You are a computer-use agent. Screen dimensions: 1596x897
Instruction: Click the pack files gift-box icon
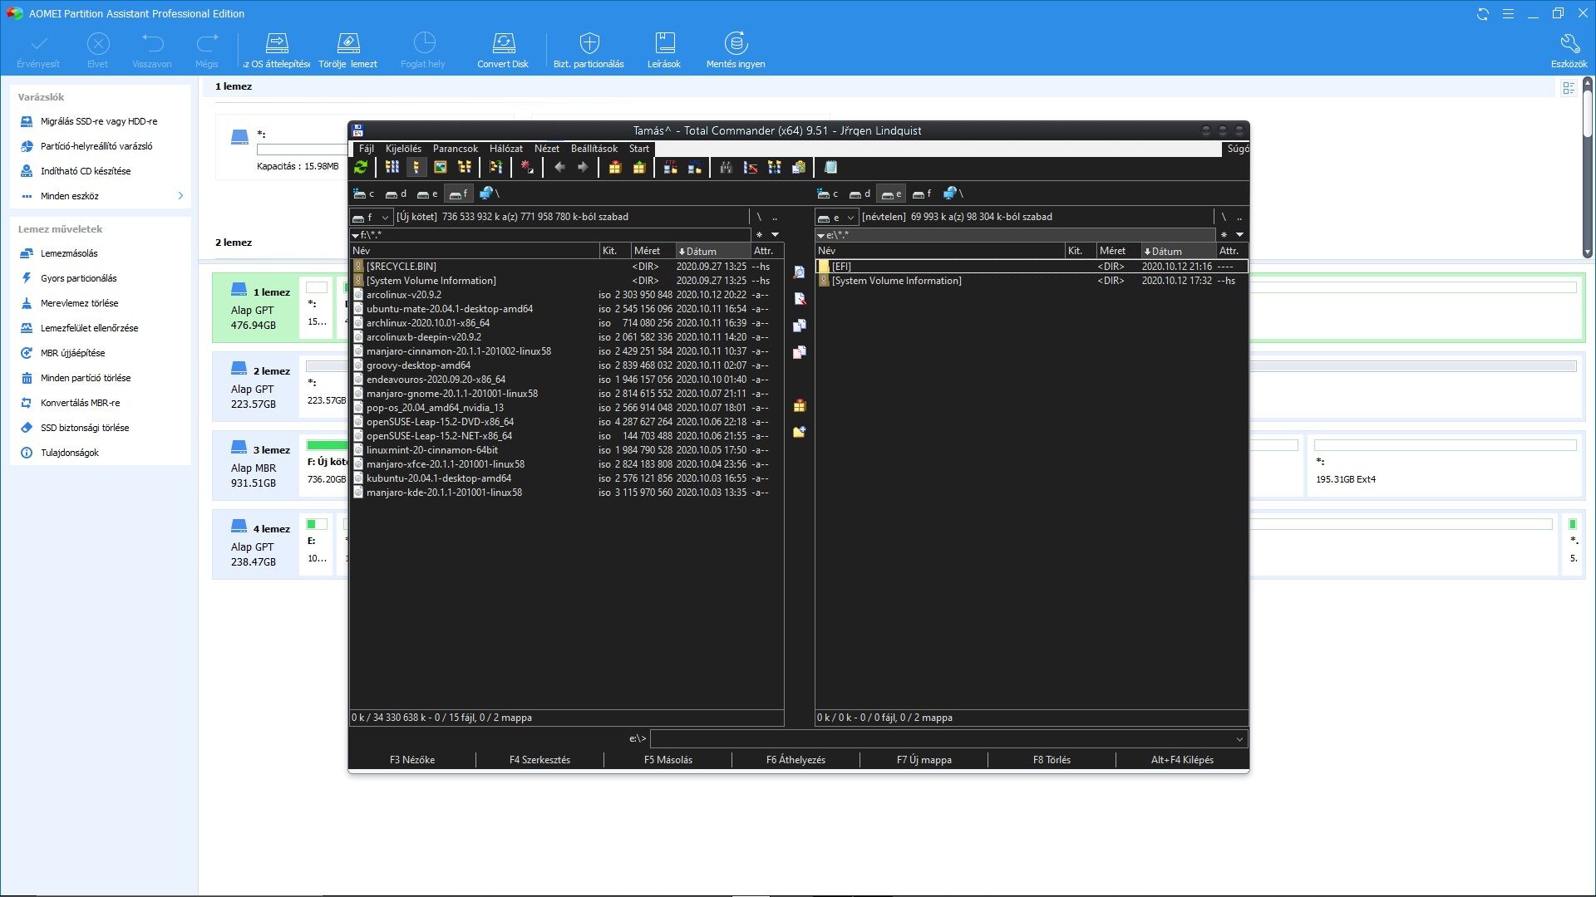614,167
